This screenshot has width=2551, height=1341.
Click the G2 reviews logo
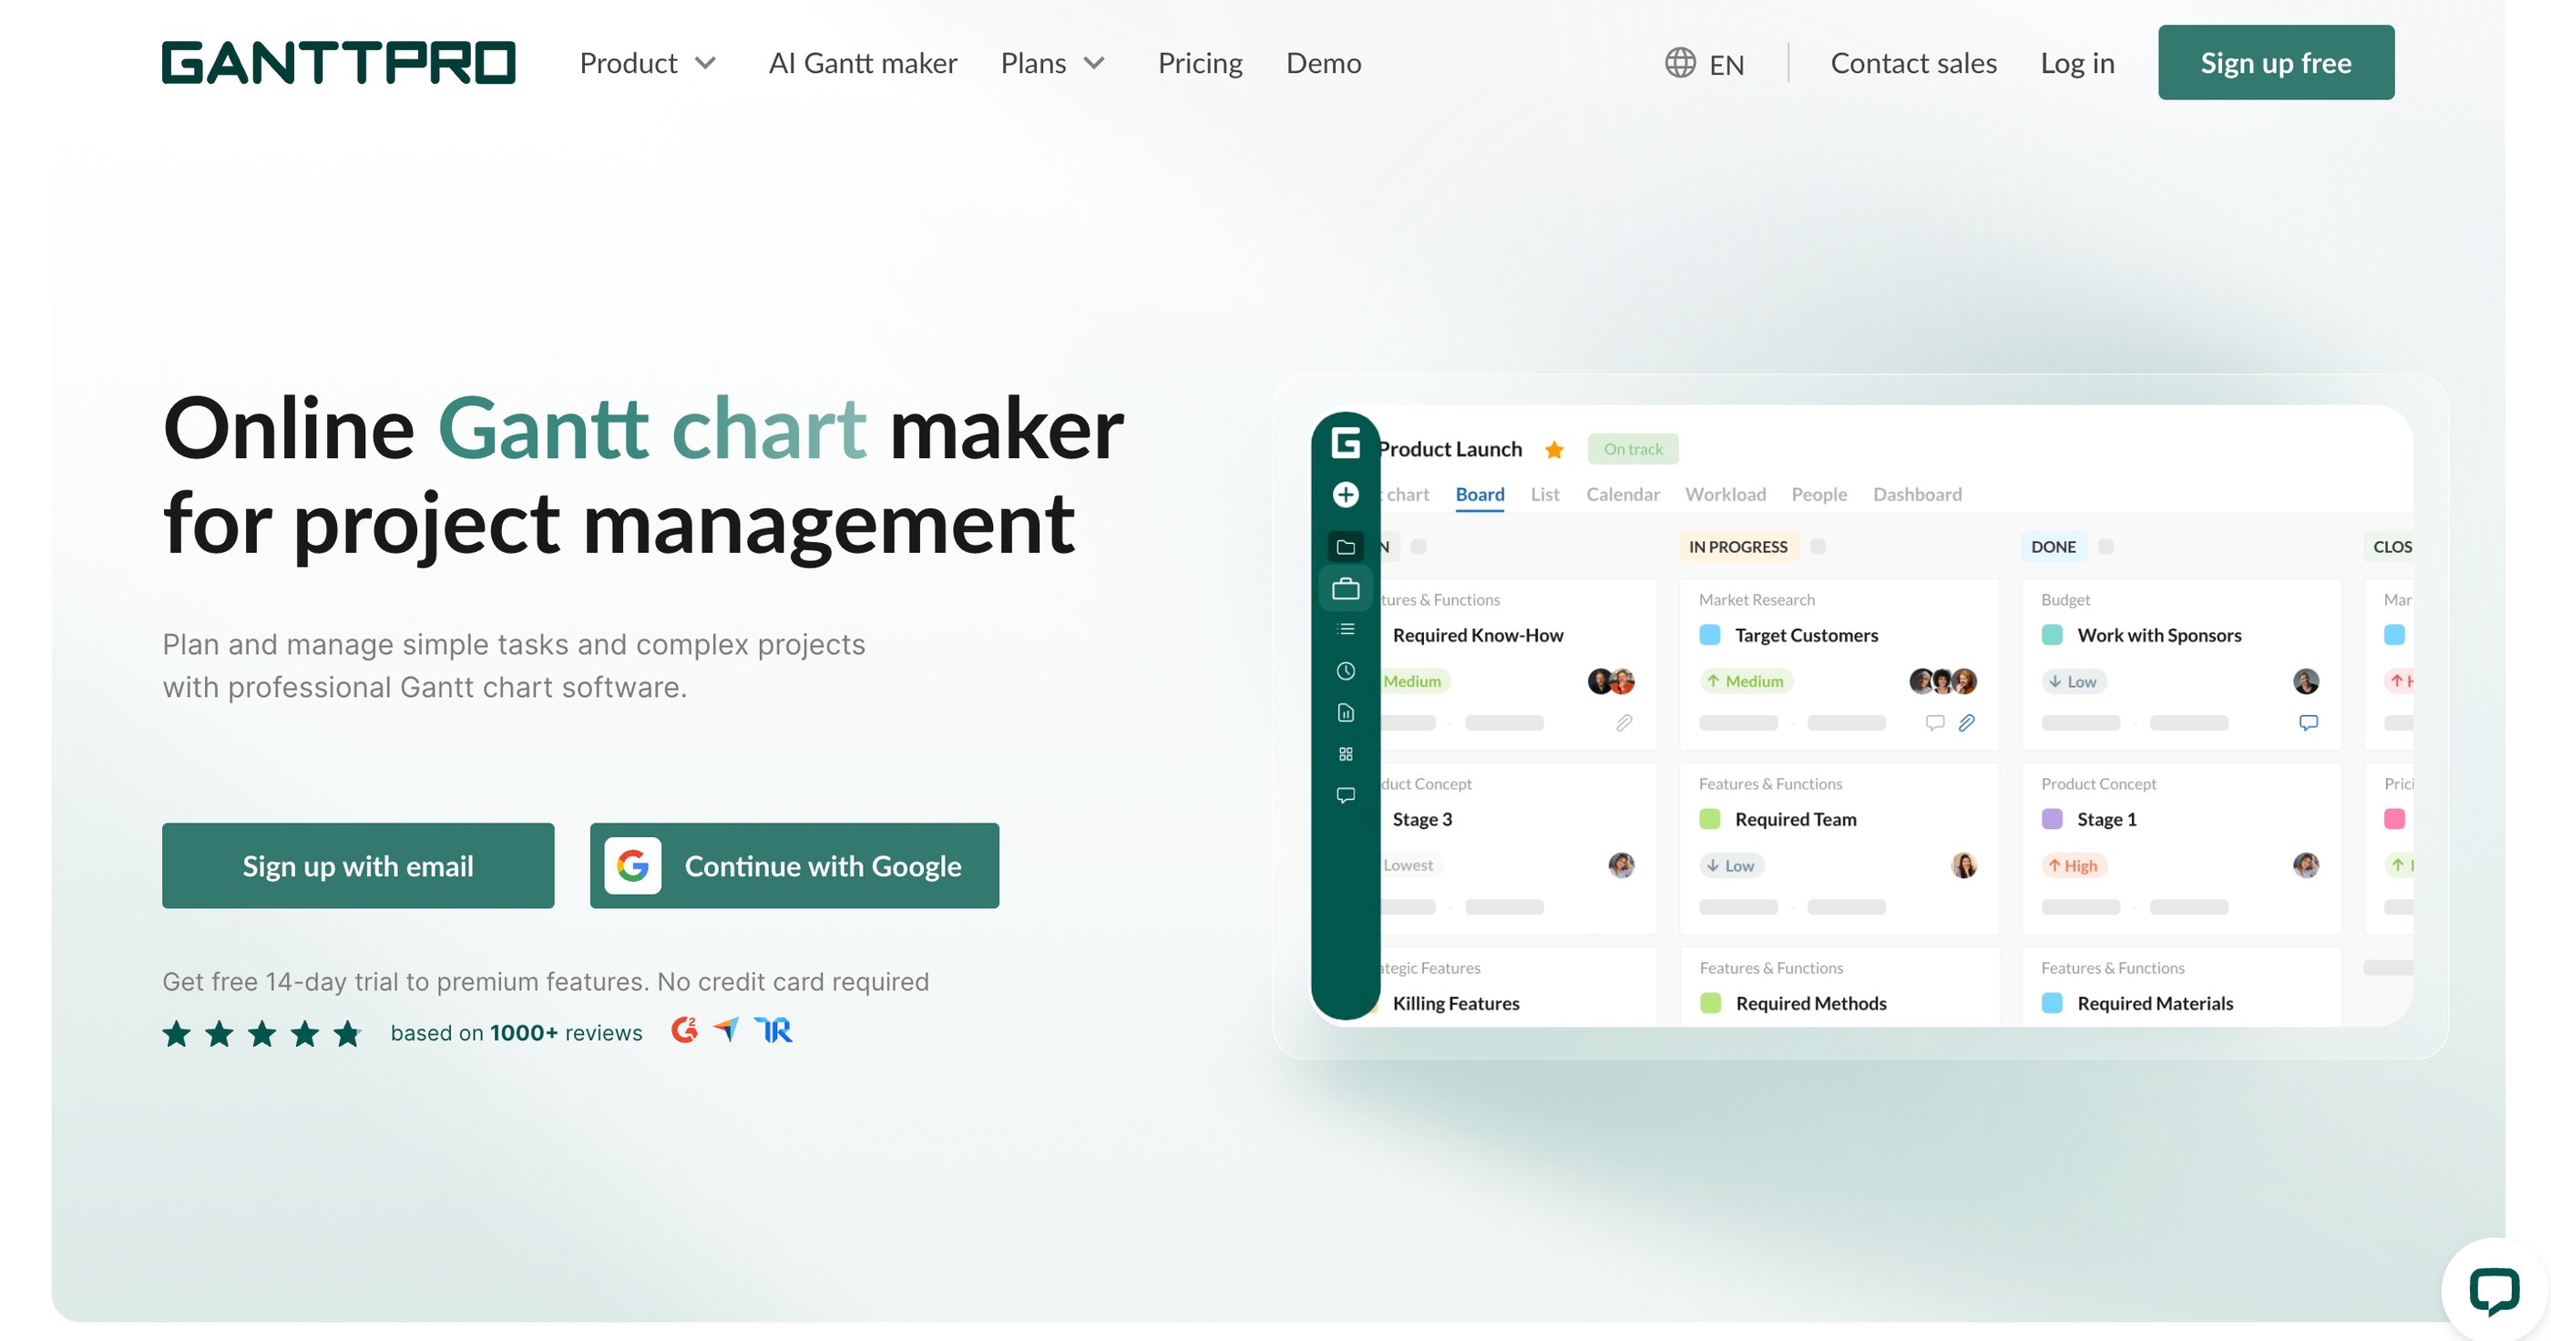(684, 1030)
